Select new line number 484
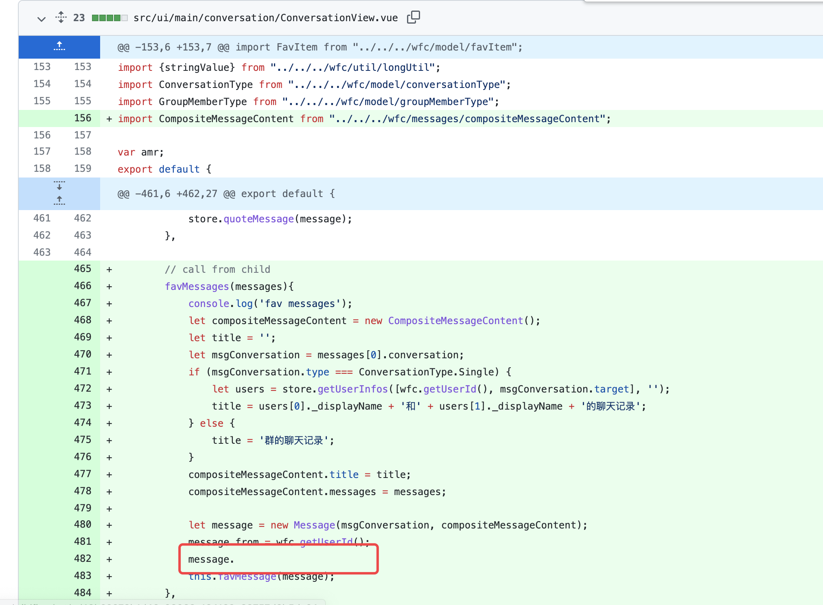Image resolution: width=823 pixels, height=605 pixels. tap(83, 593)
